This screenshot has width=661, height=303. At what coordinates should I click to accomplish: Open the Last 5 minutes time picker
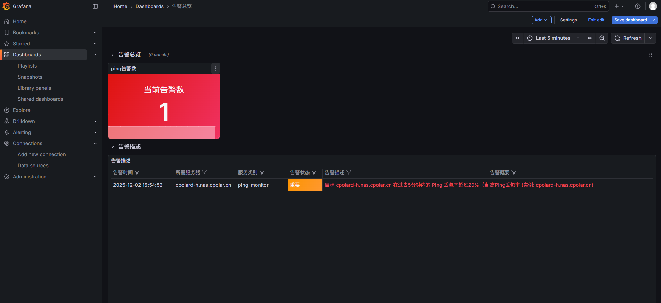553,38
